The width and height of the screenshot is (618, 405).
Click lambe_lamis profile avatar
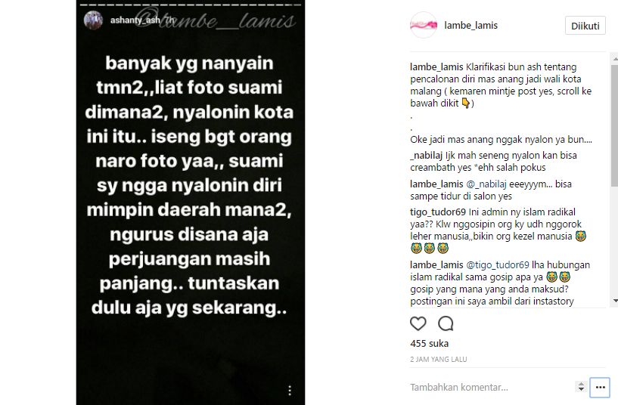424,25
